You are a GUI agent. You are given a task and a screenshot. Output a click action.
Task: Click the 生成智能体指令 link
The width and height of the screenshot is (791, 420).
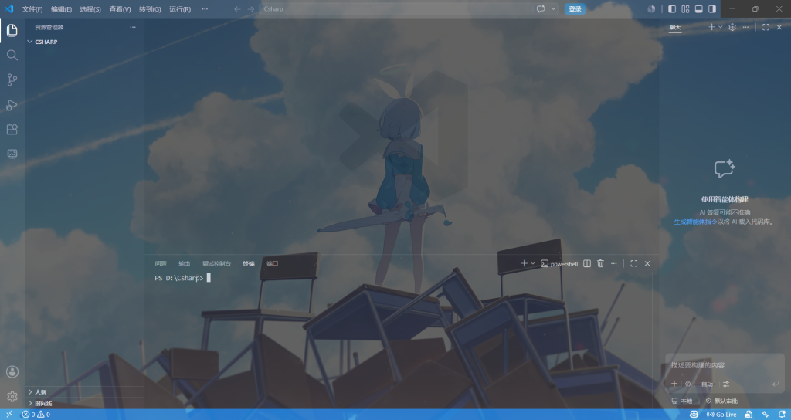pos(696,222)
